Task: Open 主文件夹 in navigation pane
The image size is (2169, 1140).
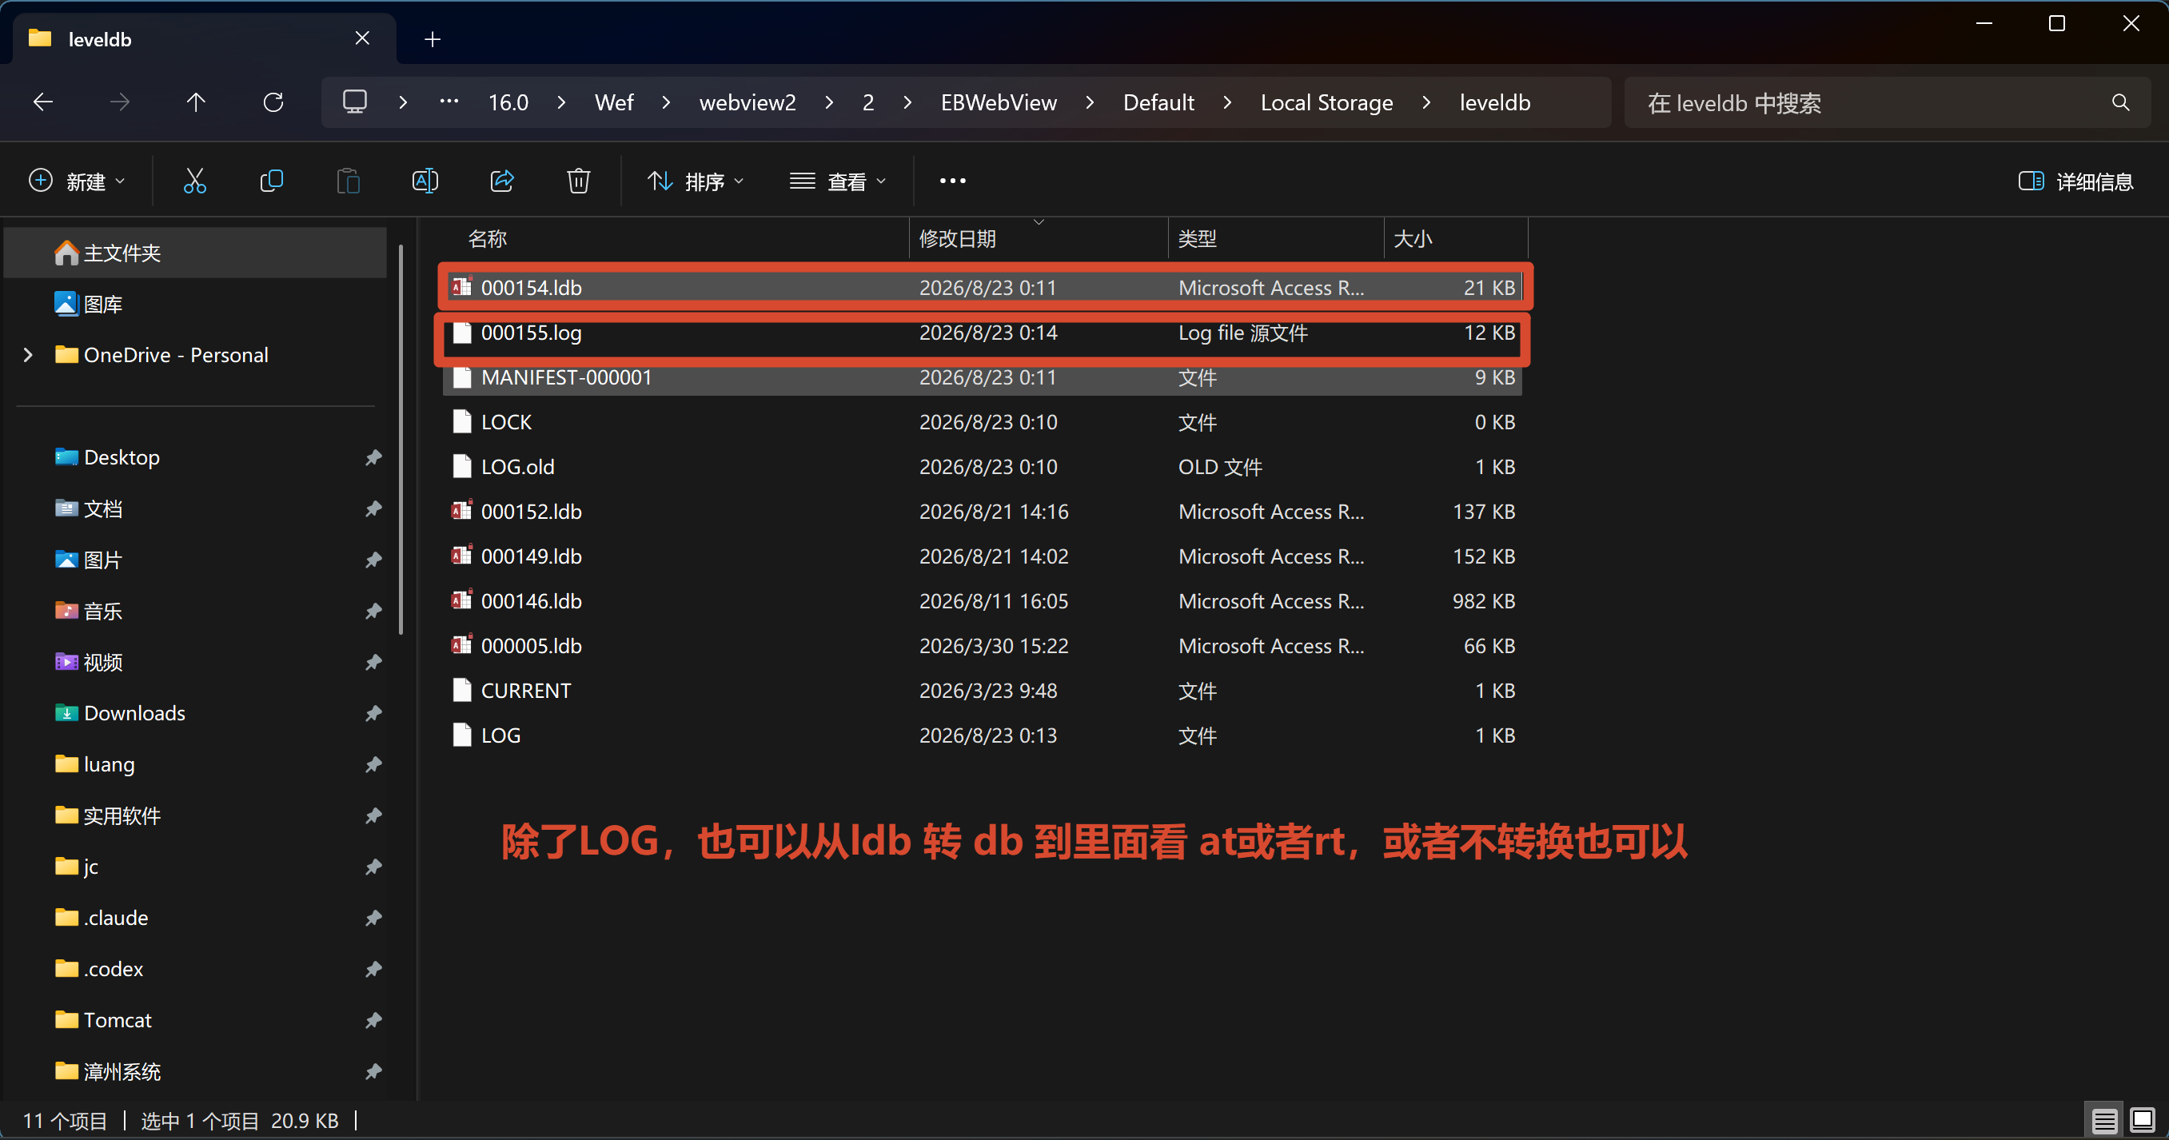Action: (195, 253)
